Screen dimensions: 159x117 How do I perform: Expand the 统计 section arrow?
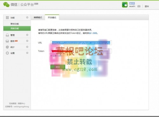tap(27, 47)
